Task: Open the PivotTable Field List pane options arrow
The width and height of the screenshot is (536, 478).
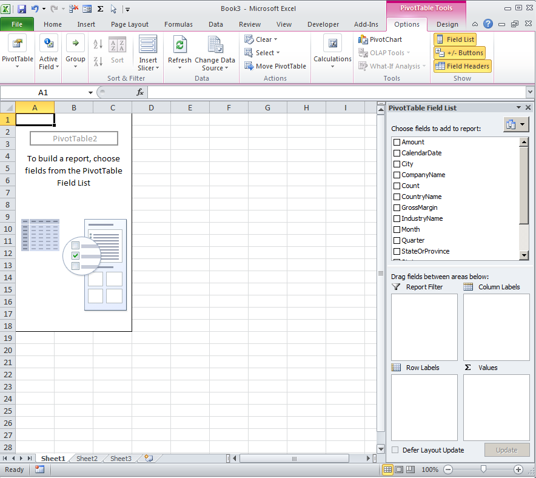Action: pyautogui.click(x=518, y=107)
